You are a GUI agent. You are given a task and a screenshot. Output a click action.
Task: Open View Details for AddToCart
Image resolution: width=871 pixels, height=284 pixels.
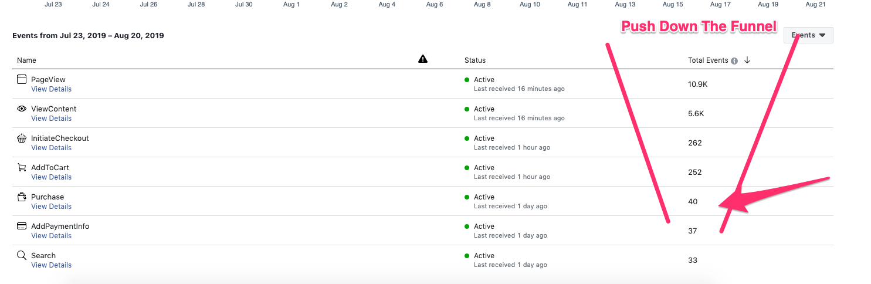click(x=51, y=177)
